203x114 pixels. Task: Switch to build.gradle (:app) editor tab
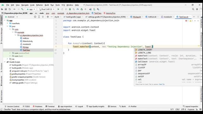(x=72, y=17)
